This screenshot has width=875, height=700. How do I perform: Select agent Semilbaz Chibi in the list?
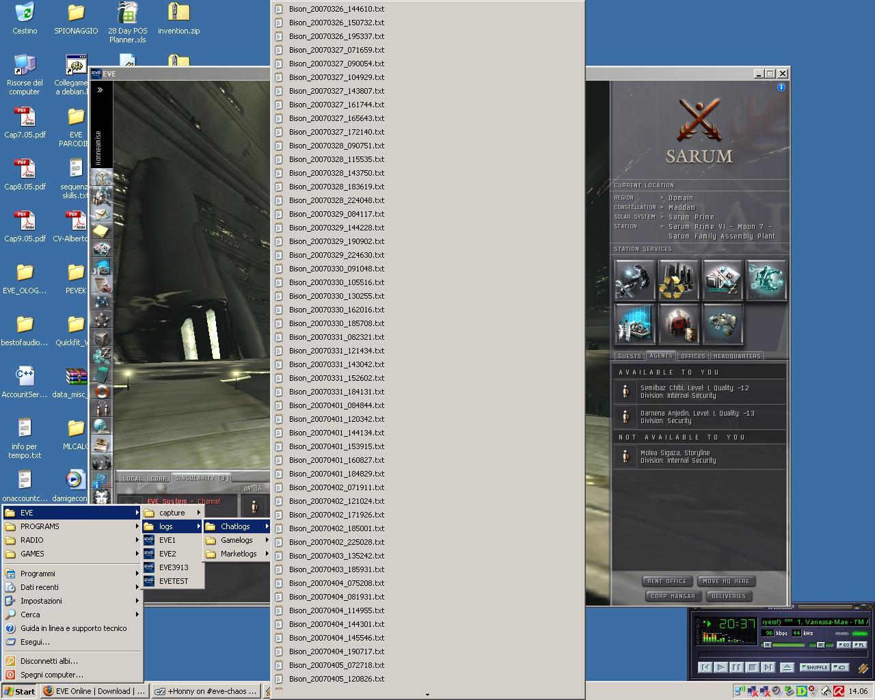pyautogui.click(x=699, y=391)
